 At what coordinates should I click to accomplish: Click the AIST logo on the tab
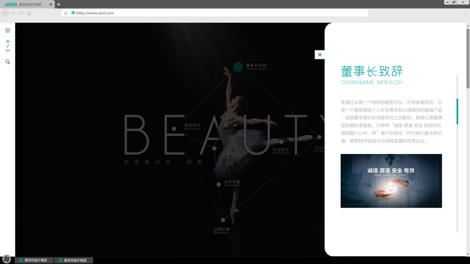tap(10, 4)
